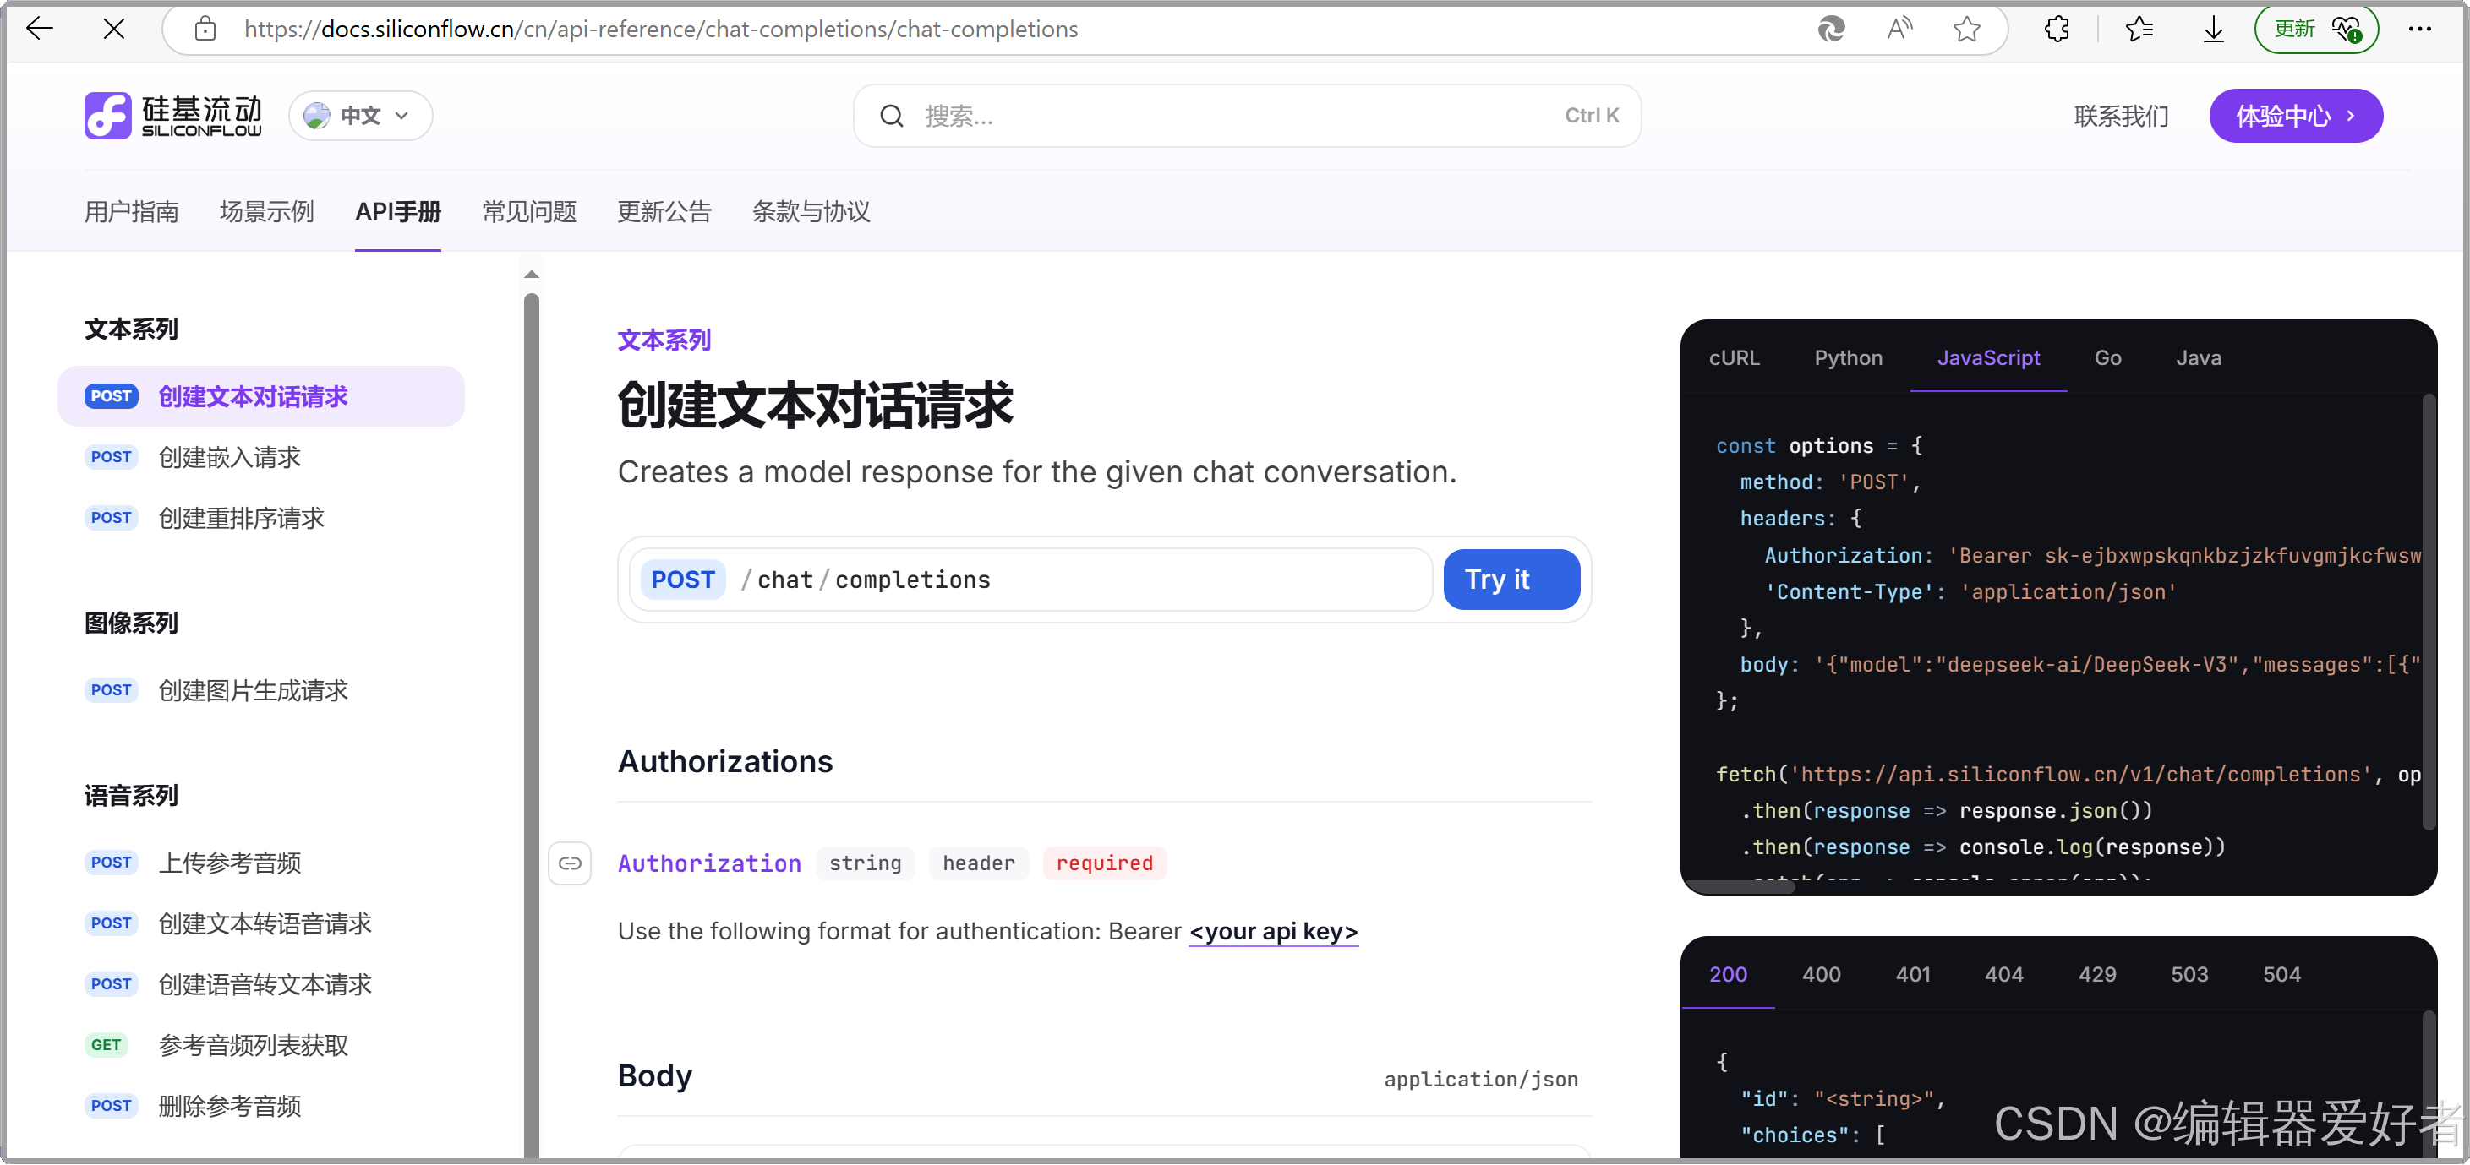Click the SiliconFlow logo
Screen dimensions: 2470x1165
(x=172, y=116)
